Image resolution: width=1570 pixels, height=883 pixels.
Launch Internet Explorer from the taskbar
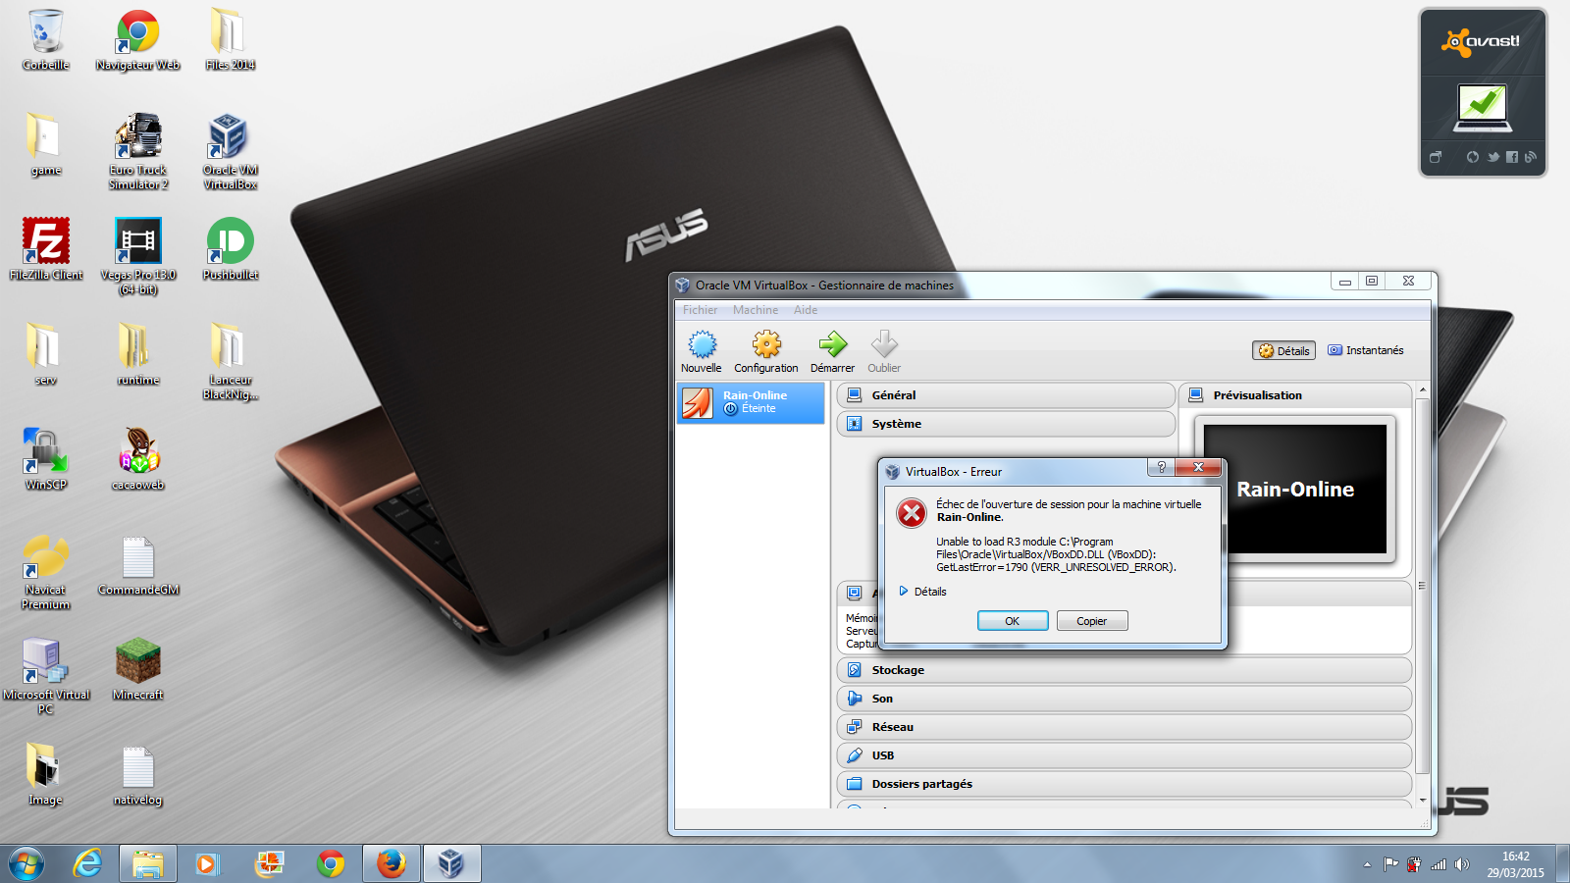point(87,864)
